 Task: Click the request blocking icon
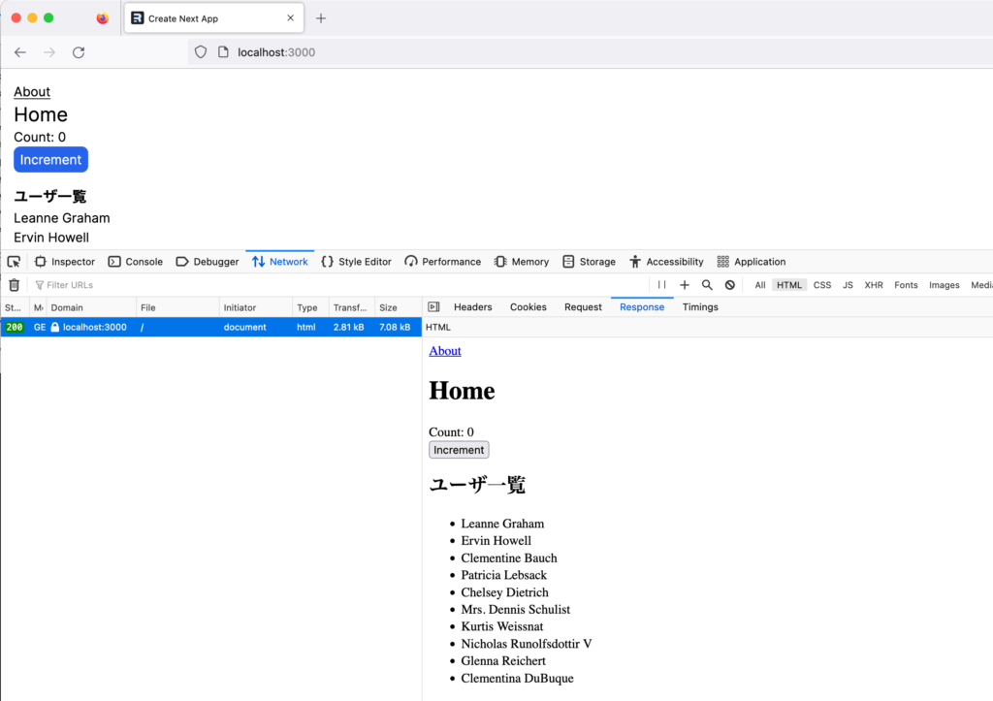730,285
